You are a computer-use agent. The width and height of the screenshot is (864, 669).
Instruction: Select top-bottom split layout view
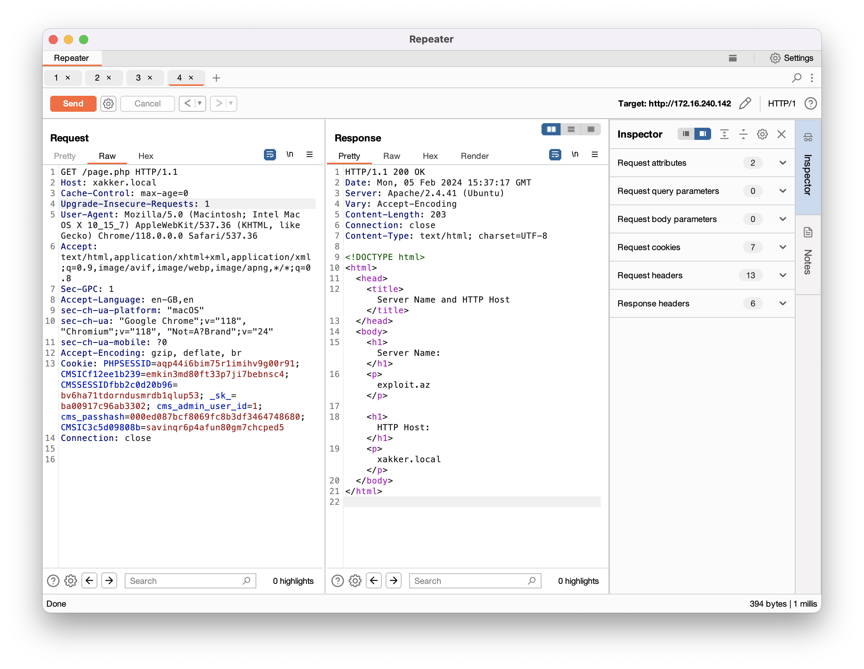pos(571,129)
